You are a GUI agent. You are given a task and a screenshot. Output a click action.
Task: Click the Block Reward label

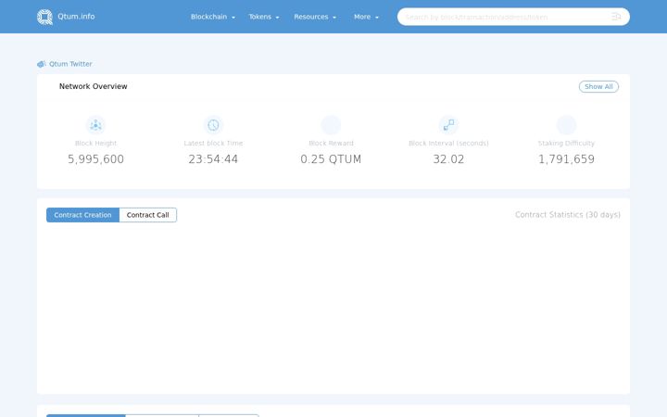[x=331, y=143]
